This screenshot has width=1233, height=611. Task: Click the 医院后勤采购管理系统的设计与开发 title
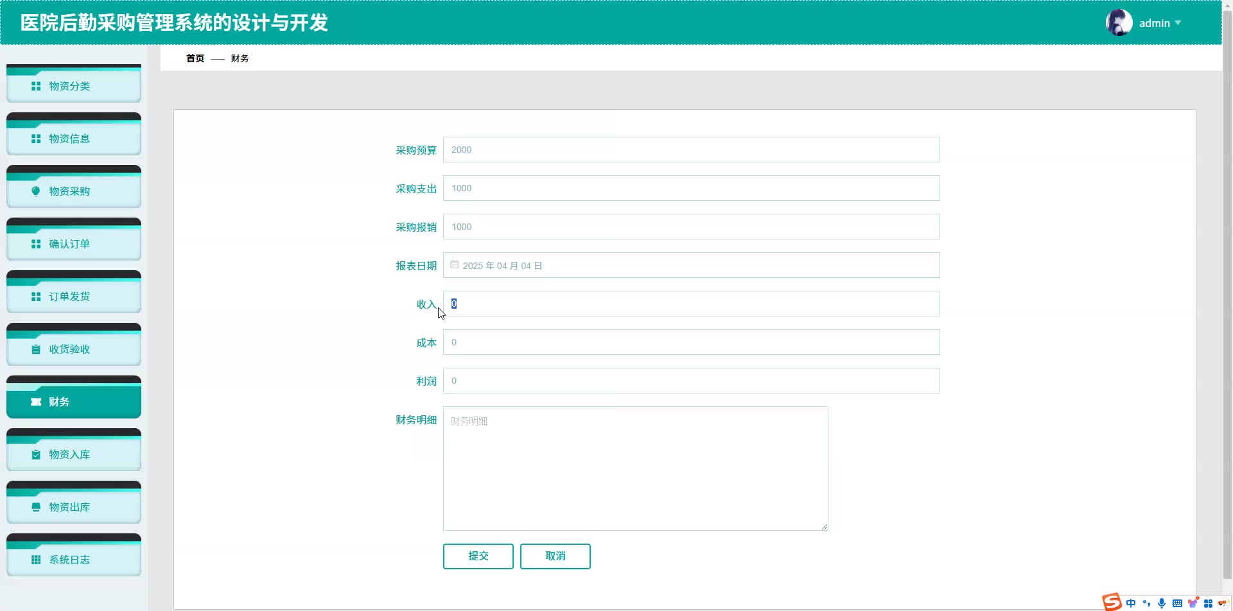(x=174, y=23)
